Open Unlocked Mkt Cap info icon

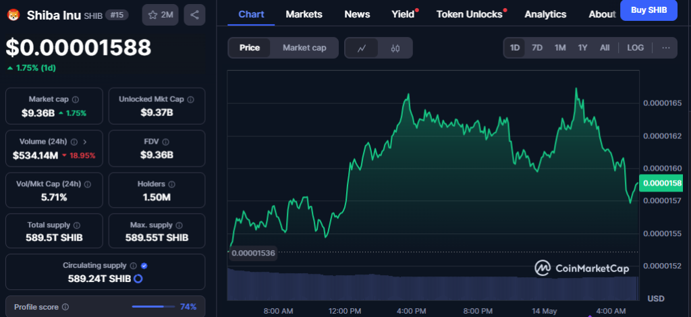click(191, 100)
